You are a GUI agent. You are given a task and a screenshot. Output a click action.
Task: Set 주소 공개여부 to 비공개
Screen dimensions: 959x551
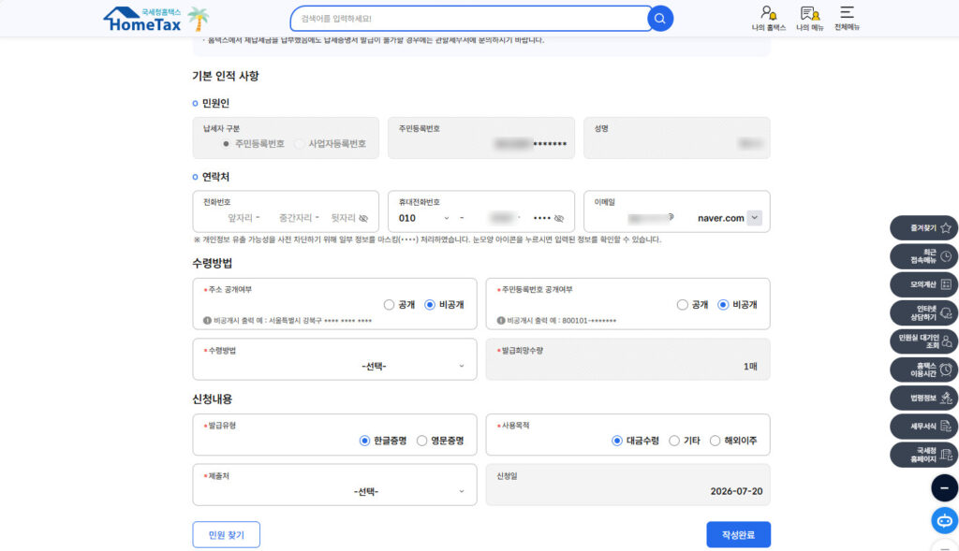[429, 304]
